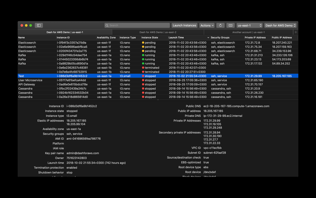This screenshot has width=316, height=198.
Task: Open the Actions dropdown menu
Action: (207, 25)
